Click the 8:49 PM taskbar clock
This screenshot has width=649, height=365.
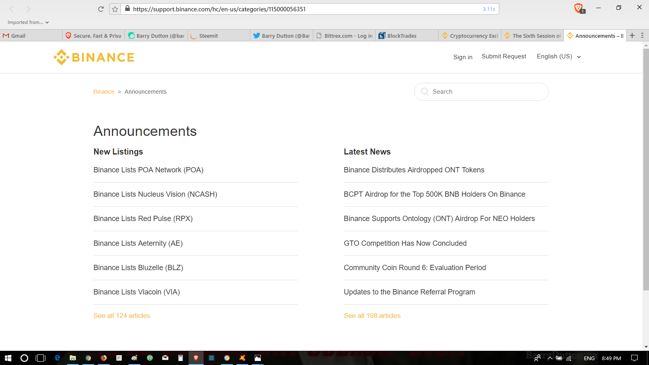611,358
